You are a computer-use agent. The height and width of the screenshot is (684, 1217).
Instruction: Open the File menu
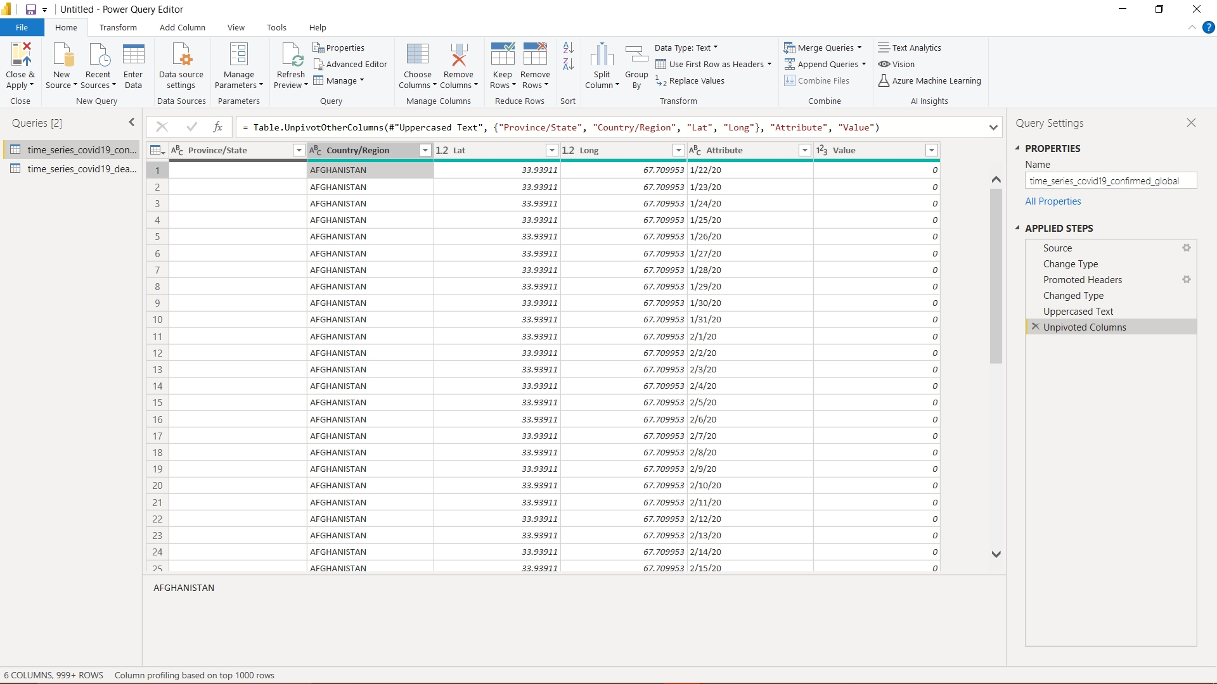pos(22,27)
